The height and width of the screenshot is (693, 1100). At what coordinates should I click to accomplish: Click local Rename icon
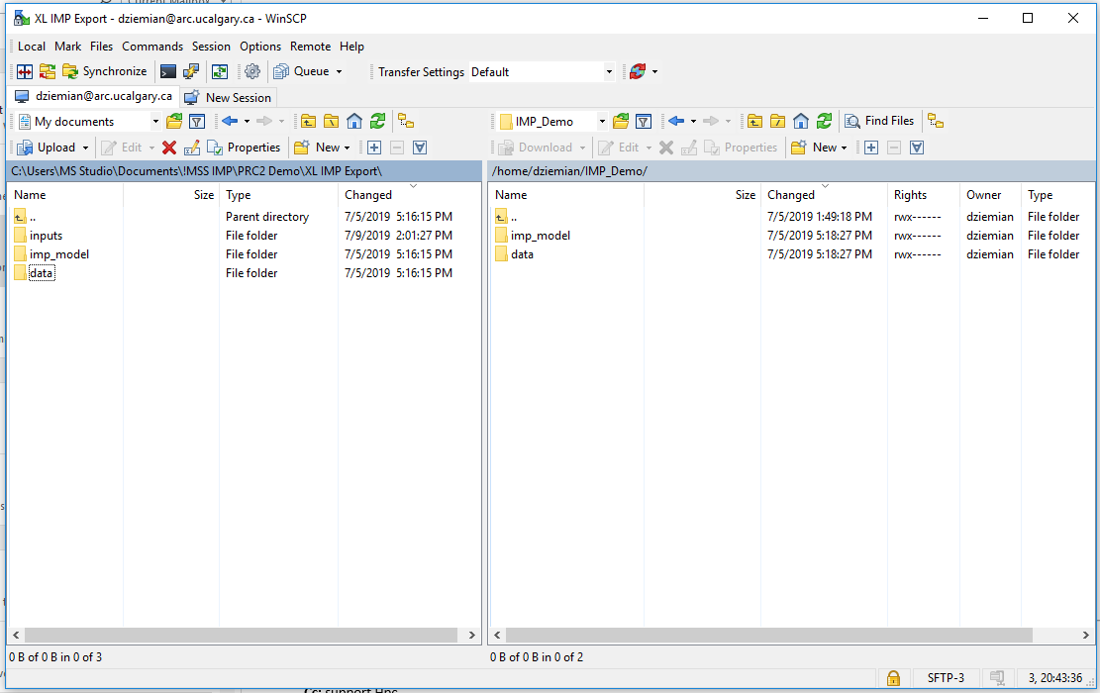coord(191,148)
